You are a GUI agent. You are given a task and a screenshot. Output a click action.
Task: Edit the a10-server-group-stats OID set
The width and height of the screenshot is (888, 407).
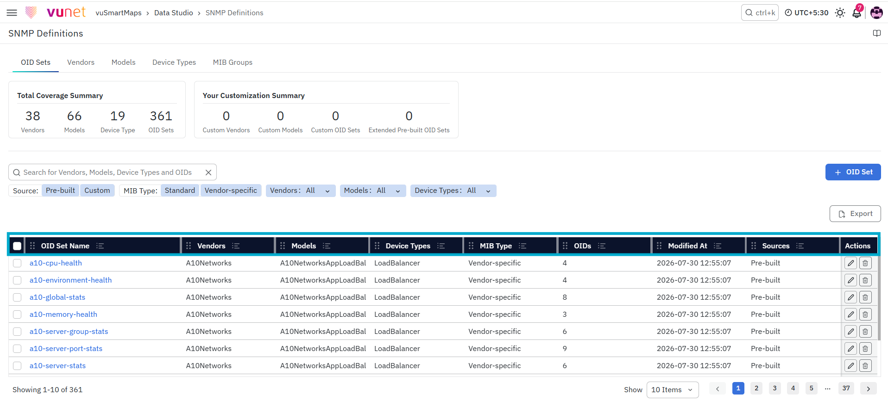tap(850, 332)
